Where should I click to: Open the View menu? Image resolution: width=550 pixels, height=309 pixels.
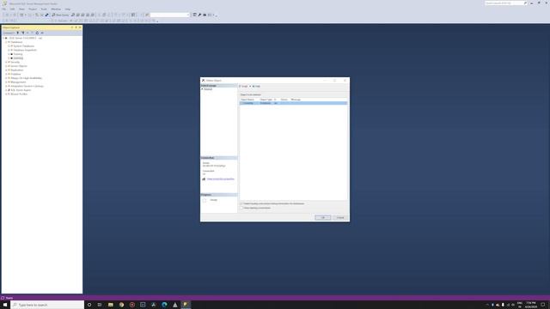coord(21,9)
